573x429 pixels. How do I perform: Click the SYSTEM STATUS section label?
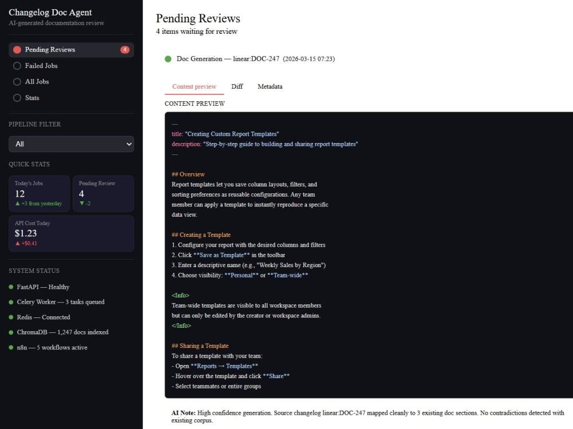pyautogui.click(x=34, y=271)
